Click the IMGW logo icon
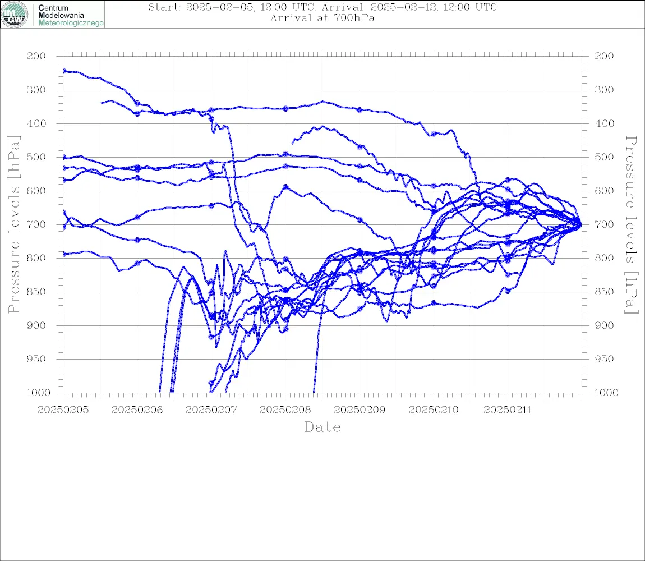The height and width of the screenshot is (561, 645). (15, 15)
